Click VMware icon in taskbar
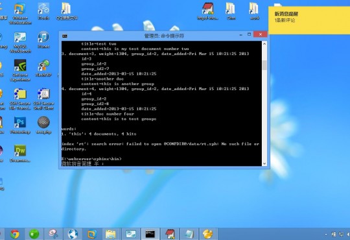Screen dimensions: 350x240 click(x=92, y=234)
